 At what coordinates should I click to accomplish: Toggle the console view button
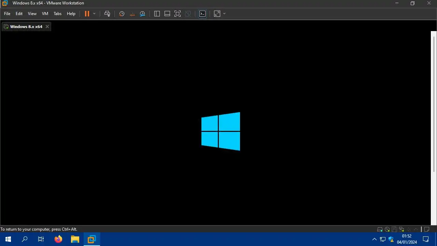coord(202,14)
